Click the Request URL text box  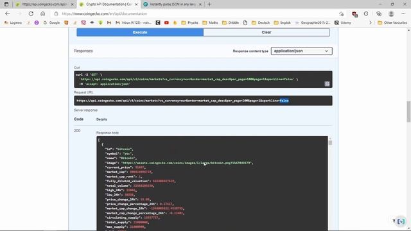pos(203,101)
